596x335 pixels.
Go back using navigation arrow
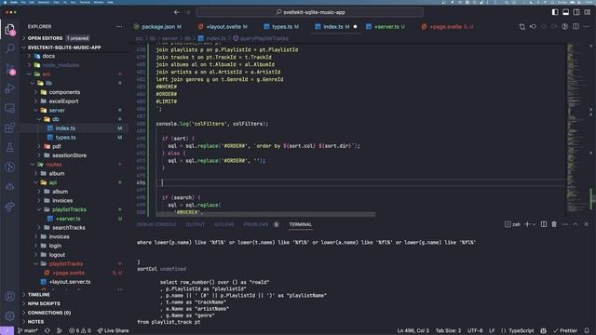tap(177, 12)
